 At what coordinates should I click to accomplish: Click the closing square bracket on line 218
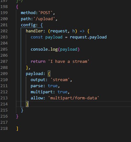click(x=17, y=129)
